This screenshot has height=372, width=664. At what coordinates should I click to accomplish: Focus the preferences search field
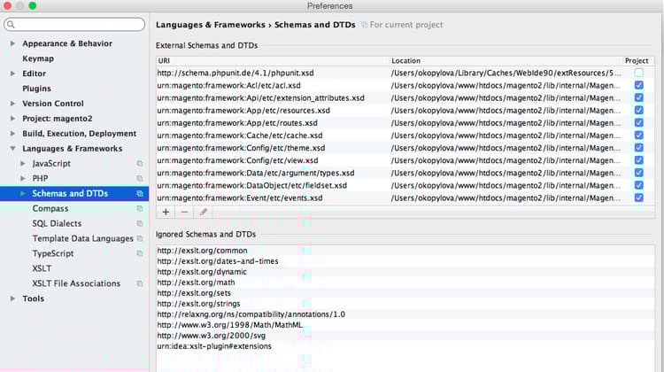pos(78,25)
